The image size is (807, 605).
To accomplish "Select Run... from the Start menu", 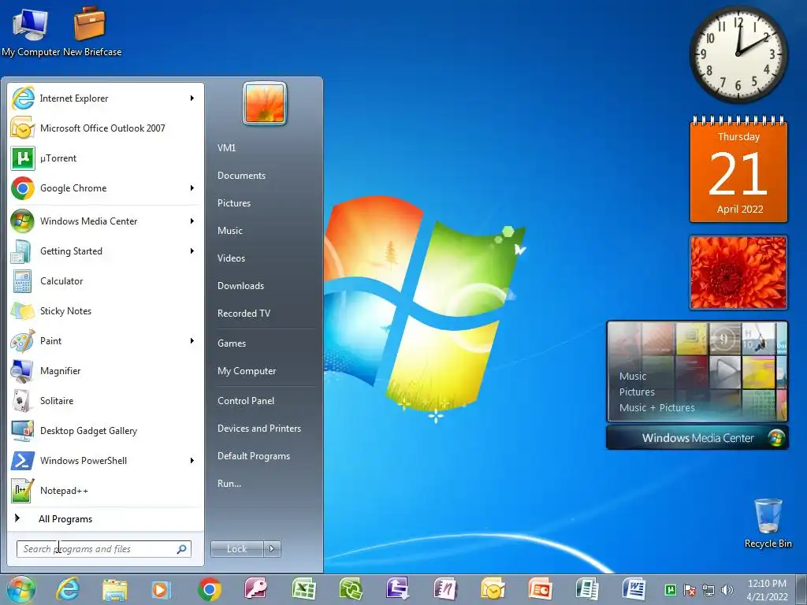I will (x=229, y=484).
